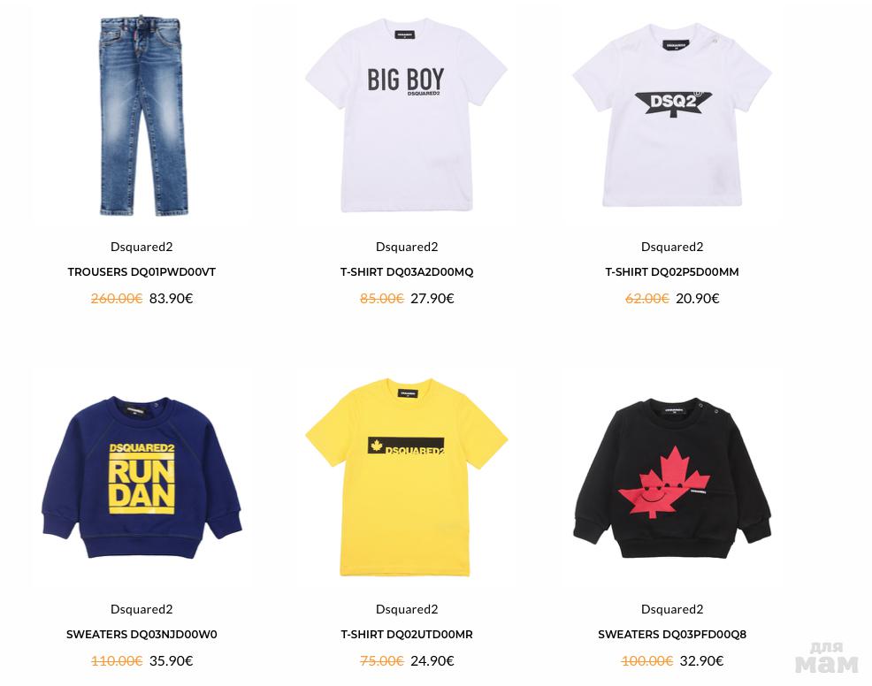
Task: Click T-SHIRT DQ03A2D00MQ product title
Action: point(407,272)
